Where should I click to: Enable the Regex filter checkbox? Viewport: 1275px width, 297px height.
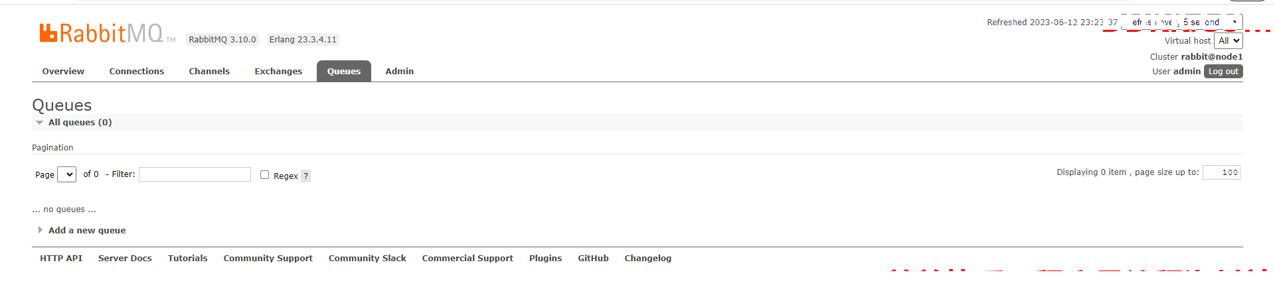[264, 175]
